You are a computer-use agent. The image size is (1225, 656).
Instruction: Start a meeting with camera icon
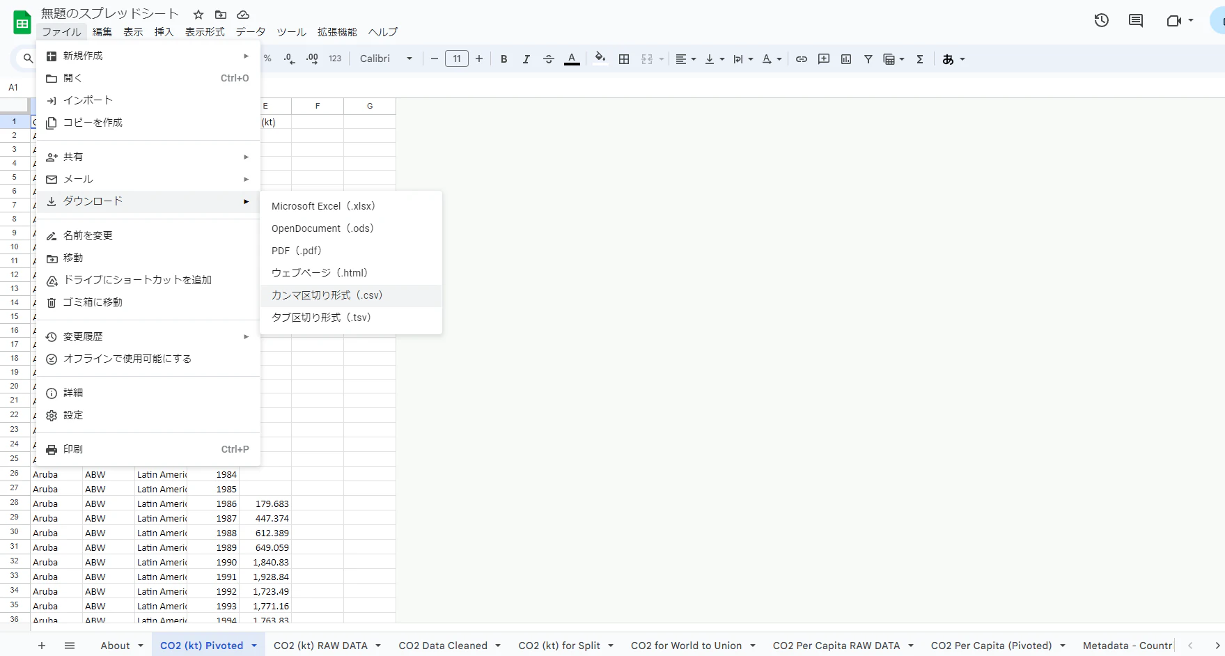pos(1174,21)
